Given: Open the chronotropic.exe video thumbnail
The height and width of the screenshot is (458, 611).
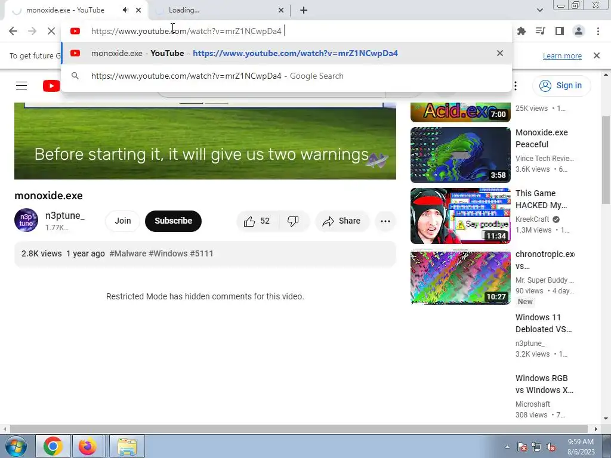Looking at the screenshot, I should 460,277.
